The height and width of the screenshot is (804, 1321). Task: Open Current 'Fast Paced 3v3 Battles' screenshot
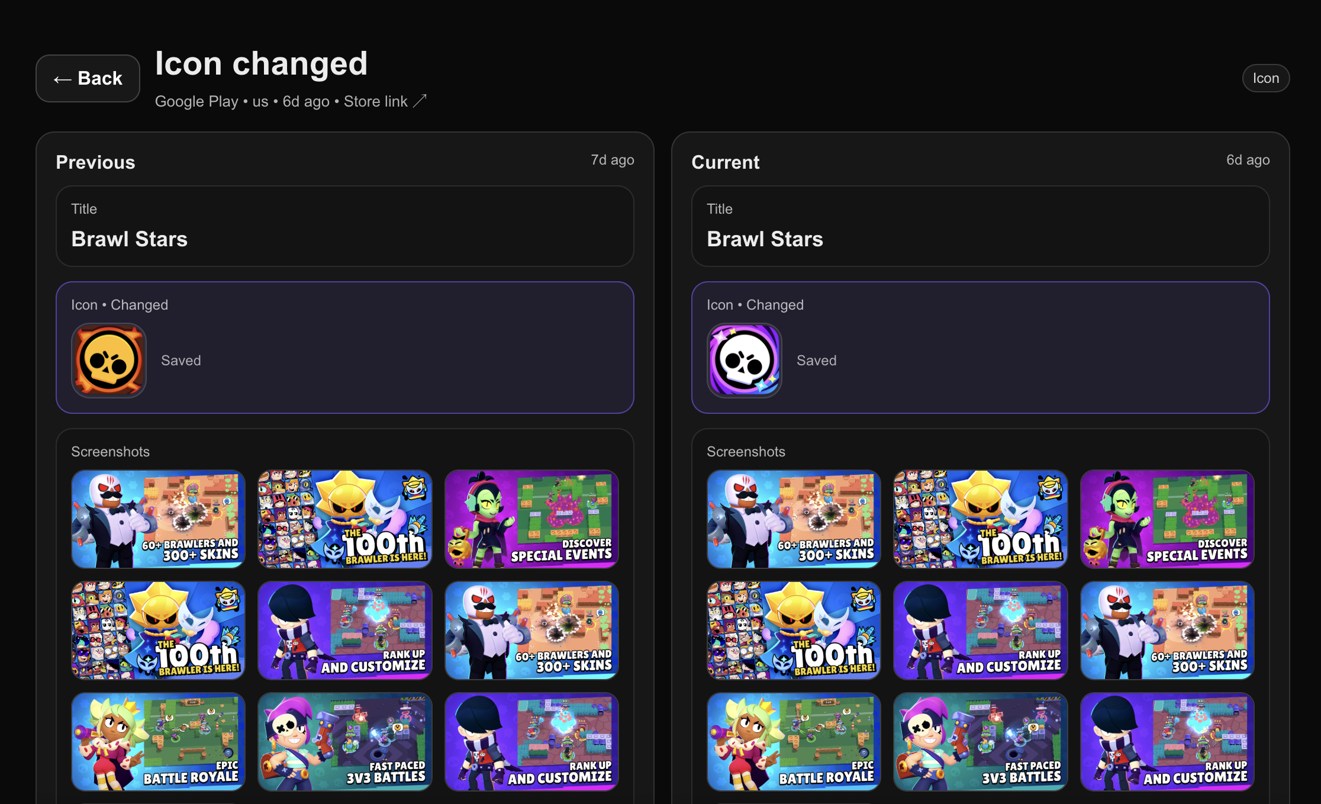(981, 742)
